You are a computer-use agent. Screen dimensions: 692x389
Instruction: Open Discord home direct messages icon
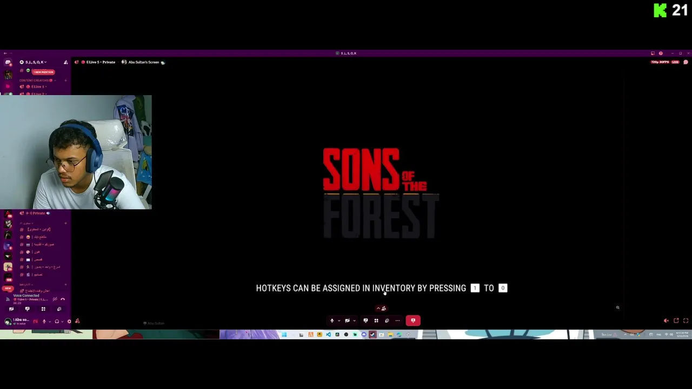click(x=8, y=62)
